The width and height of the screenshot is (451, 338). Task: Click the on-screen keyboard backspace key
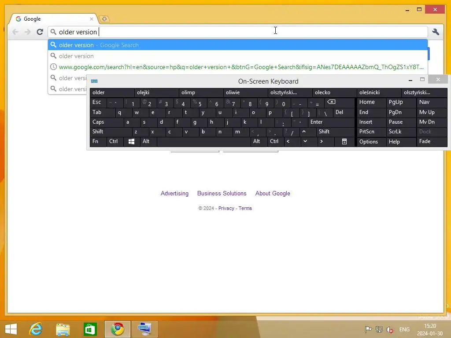pyautogui.click(x=340, y=103)
